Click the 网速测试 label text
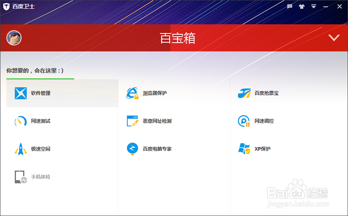Screen dimensions: 348x216 click(x=41, y=121)
